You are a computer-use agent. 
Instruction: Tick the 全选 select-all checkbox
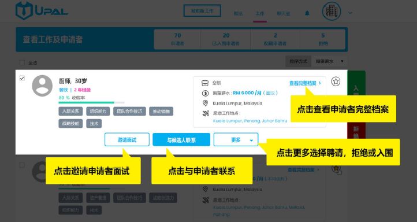pyautogui.click(x=22, y=62)
